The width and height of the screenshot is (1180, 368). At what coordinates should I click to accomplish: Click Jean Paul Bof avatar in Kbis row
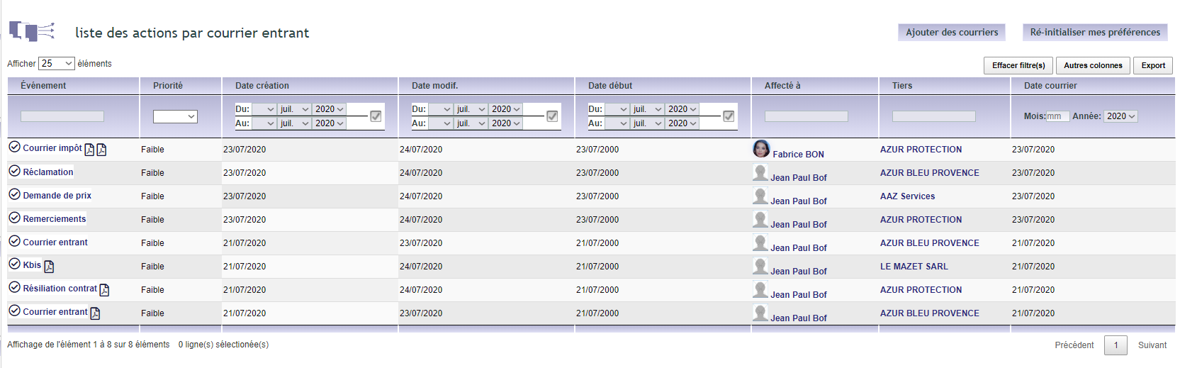click(x=760, y=266)
